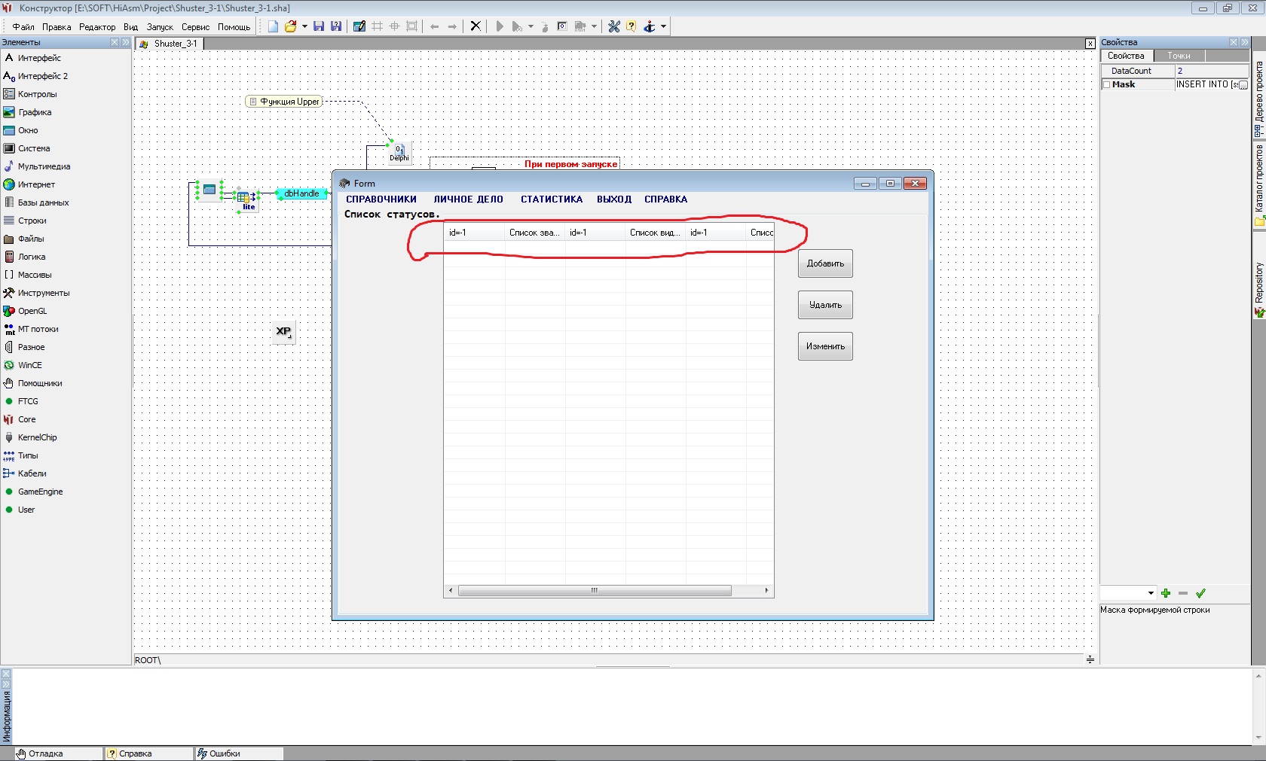Click the wrench and screwdriver settings icon
This screenshot has width=1266, height=761.
tap(614, 26)
